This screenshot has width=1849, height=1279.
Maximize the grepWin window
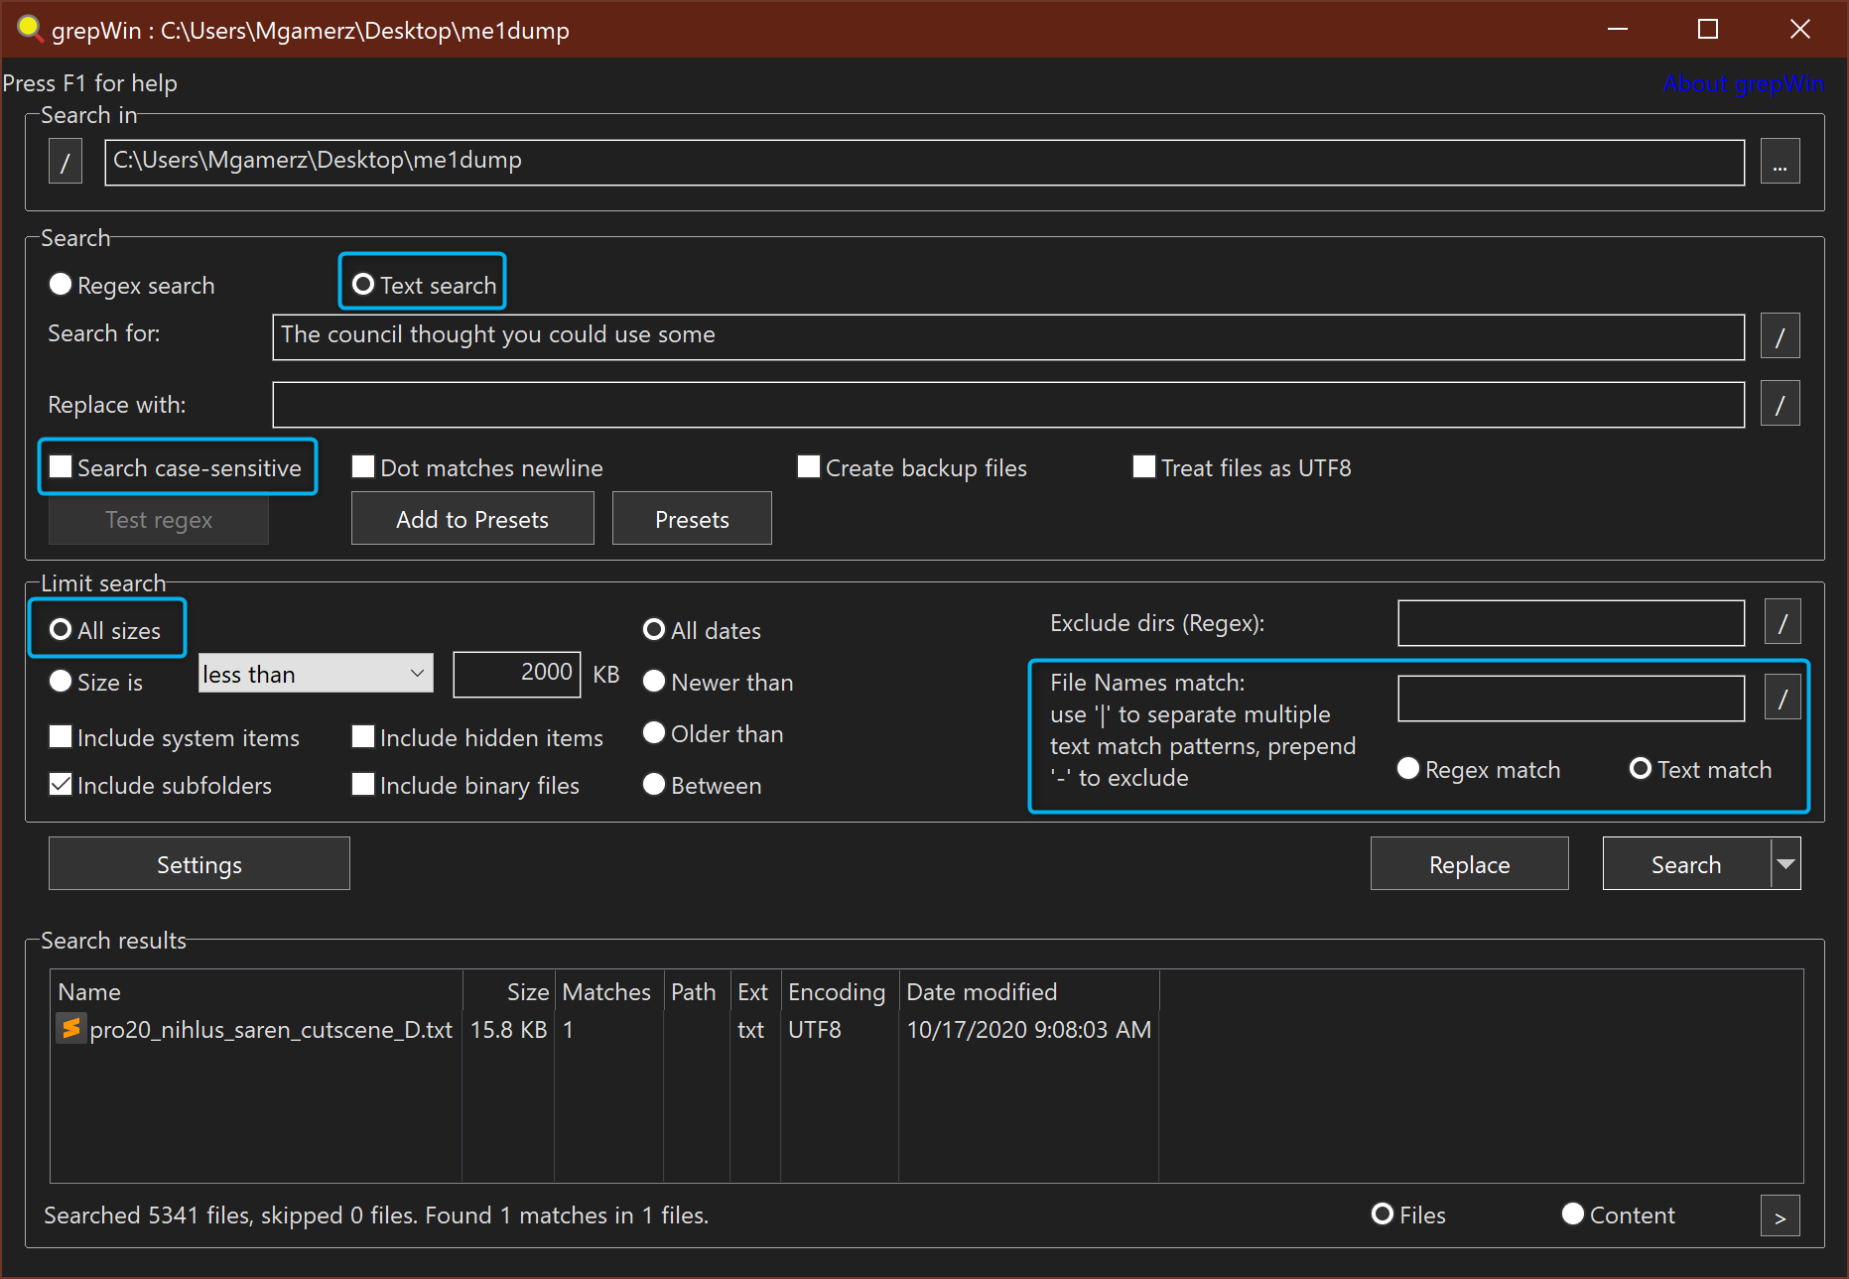(1708, 29)
